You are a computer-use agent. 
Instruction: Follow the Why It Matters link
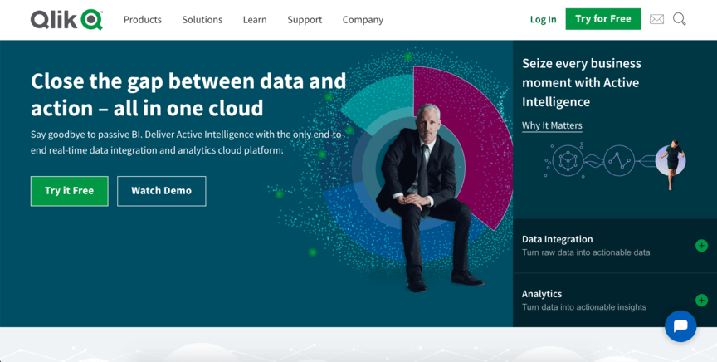click(x=552, y=126)
